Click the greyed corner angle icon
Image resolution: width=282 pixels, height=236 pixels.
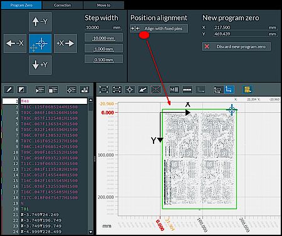point(201,90)
